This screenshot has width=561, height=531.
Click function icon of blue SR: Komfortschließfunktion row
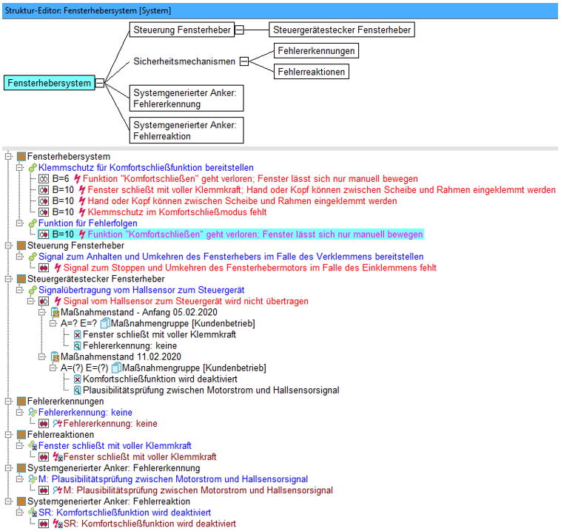(33, 513)
